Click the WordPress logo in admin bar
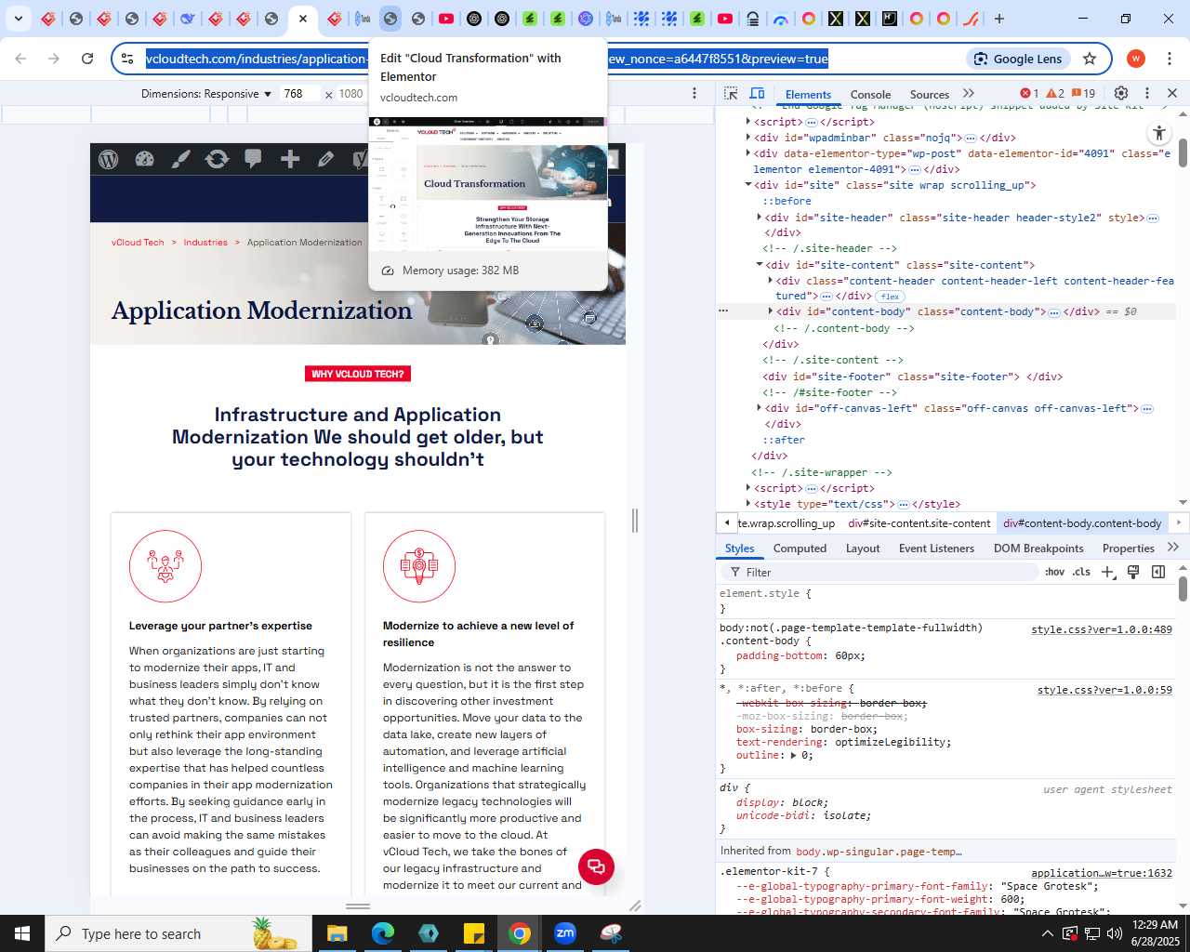Screen dimensions: 1190x952 point(109,159)
